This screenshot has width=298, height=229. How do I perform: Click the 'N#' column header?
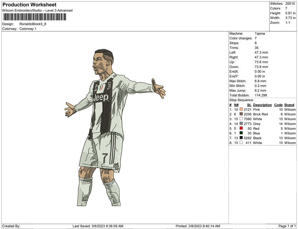click(x=236, y=105)
